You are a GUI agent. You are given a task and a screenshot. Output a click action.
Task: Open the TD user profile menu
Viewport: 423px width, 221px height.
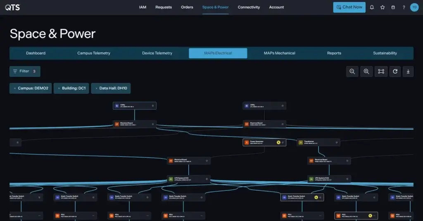pyautogui.click(x=414, y=7)
